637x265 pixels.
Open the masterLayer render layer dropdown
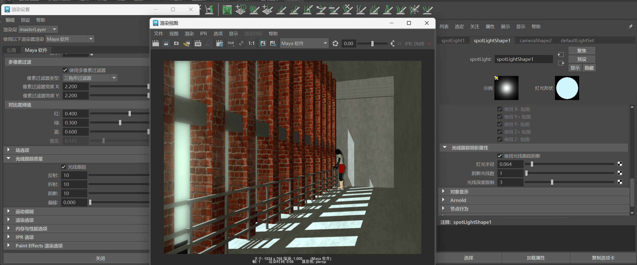pos(38,29)
